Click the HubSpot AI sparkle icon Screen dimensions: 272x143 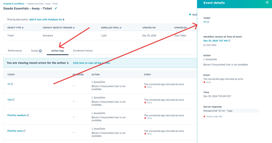coord(63,20)
